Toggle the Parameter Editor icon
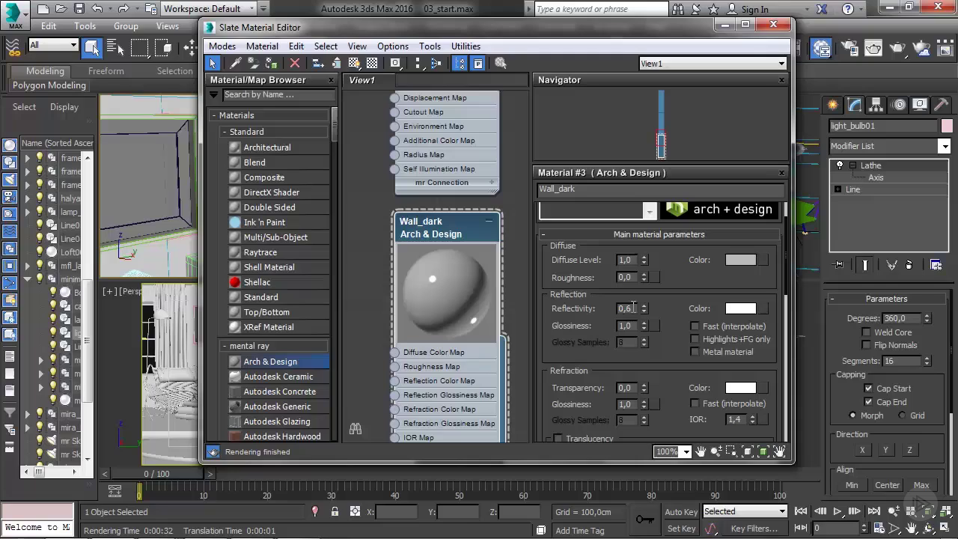Viewport: 958px width, 539px height. (x=478, y=64)
